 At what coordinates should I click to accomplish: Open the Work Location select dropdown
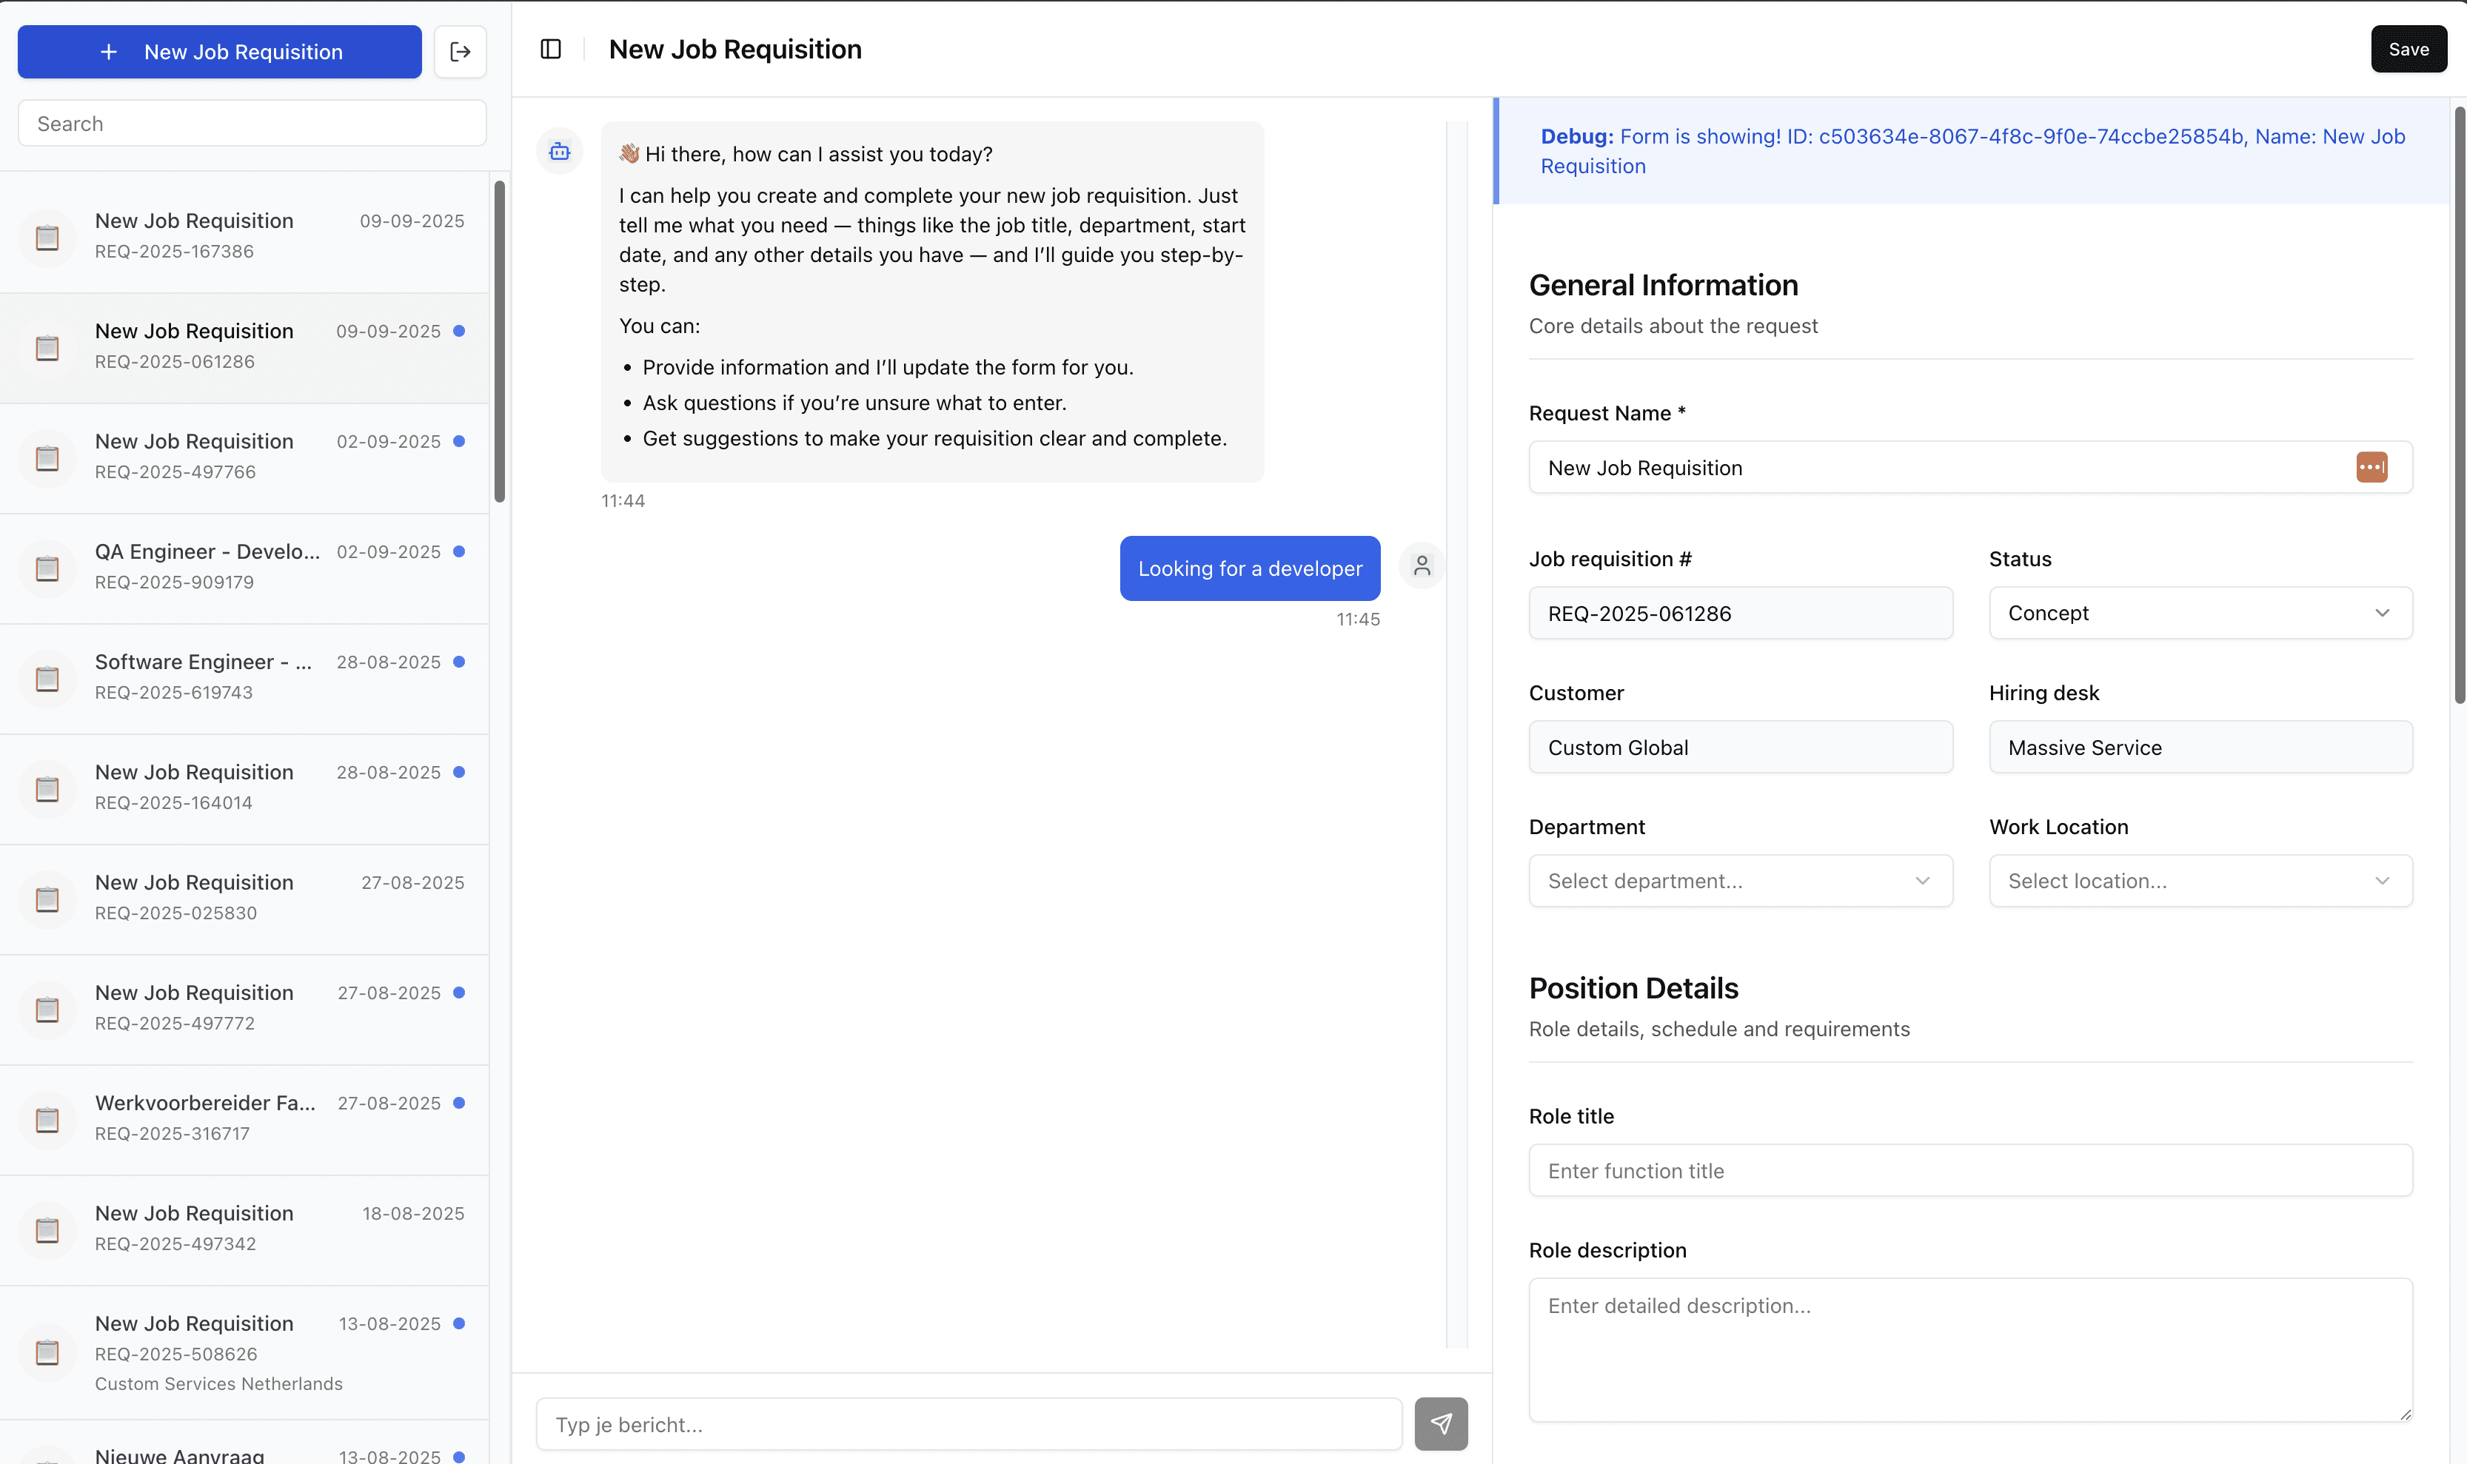[x=2200, y=880]
